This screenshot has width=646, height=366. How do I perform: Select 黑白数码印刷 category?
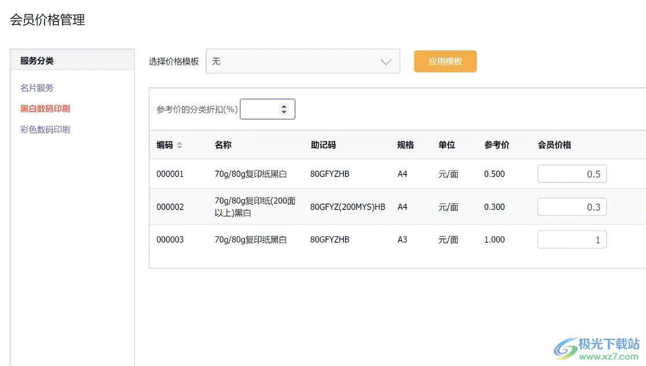[x=45, y=109]
